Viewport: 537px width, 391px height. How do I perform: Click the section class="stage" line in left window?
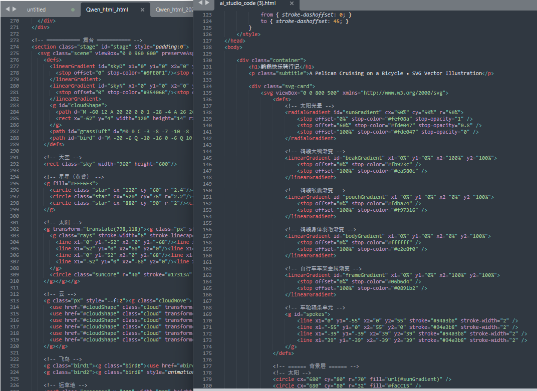pyautogui.click(x=110, y=47)
